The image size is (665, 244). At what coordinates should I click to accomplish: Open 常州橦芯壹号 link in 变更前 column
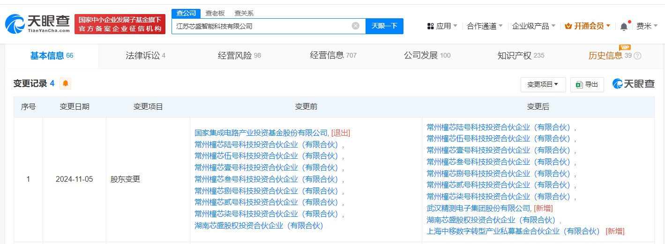[266, 168]
